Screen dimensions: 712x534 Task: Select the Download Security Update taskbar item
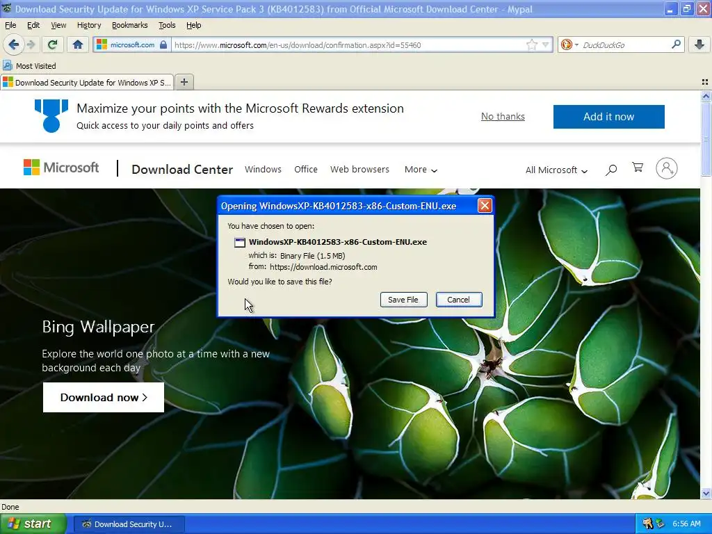(x=129, y=524)
